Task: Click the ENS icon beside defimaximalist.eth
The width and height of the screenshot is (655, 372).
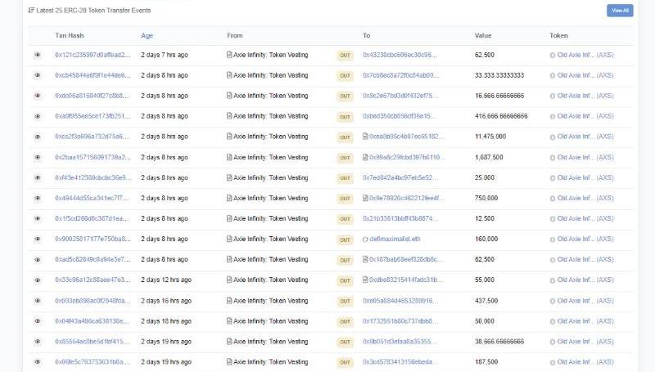Action: pyautogui.click(x=366, y=239)
